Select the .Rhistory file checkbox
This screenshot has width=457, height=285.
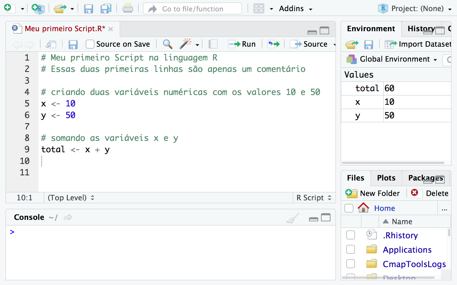click(351, 235)
